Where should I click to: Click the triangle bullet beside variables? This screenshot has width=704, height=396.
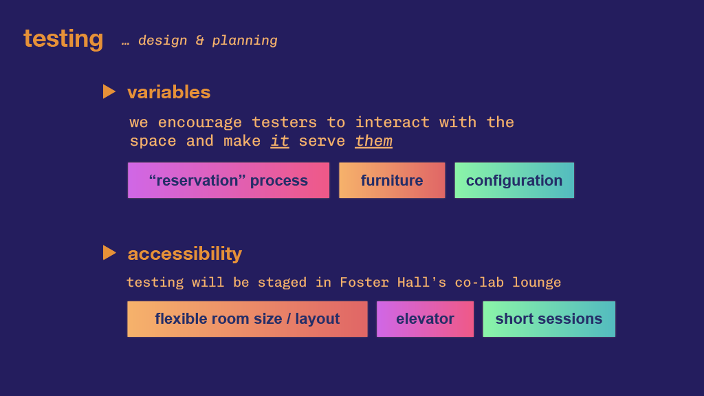point(109,91)
